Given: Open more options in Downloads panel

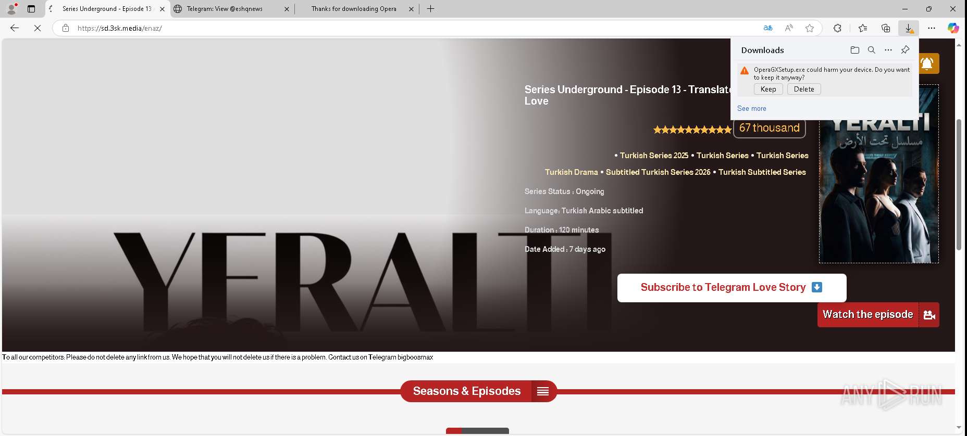Looking at the screenshot, I should pos(888,50).
